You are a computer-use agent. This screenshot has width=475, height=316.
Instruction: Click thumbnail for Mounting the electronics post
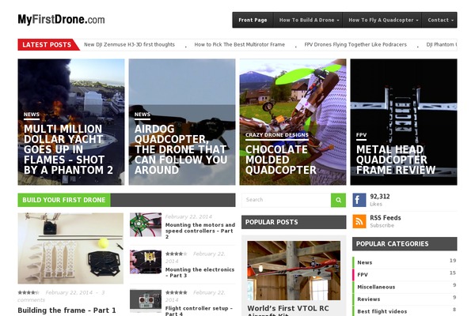click(146, 261)
